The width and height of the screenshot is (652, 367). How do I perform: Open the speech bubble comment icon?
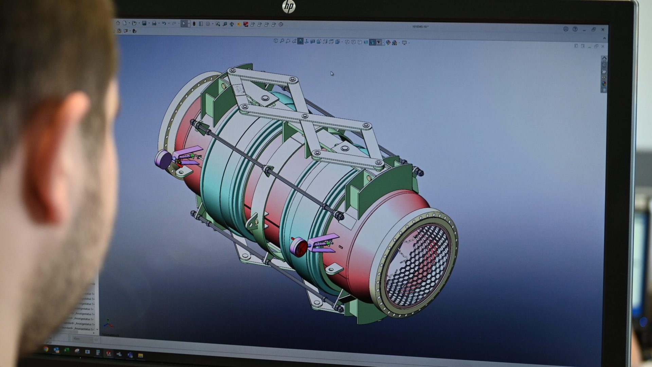pyautogui.click(x=281, y=24)
